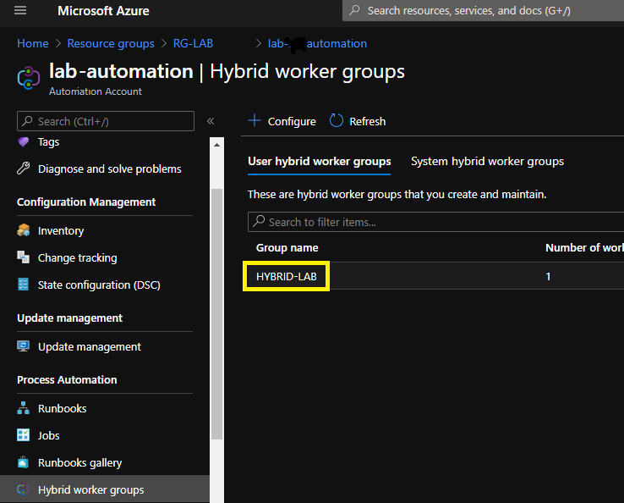
Task: Open the Azure portal hamburger menu
Action: [20, 10]
